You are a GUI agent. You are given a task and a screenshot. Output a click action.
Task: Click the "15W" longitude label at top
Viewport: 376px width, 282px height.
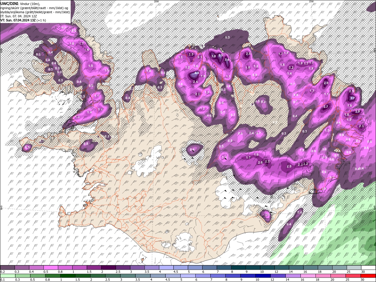(x=311, y=1)
